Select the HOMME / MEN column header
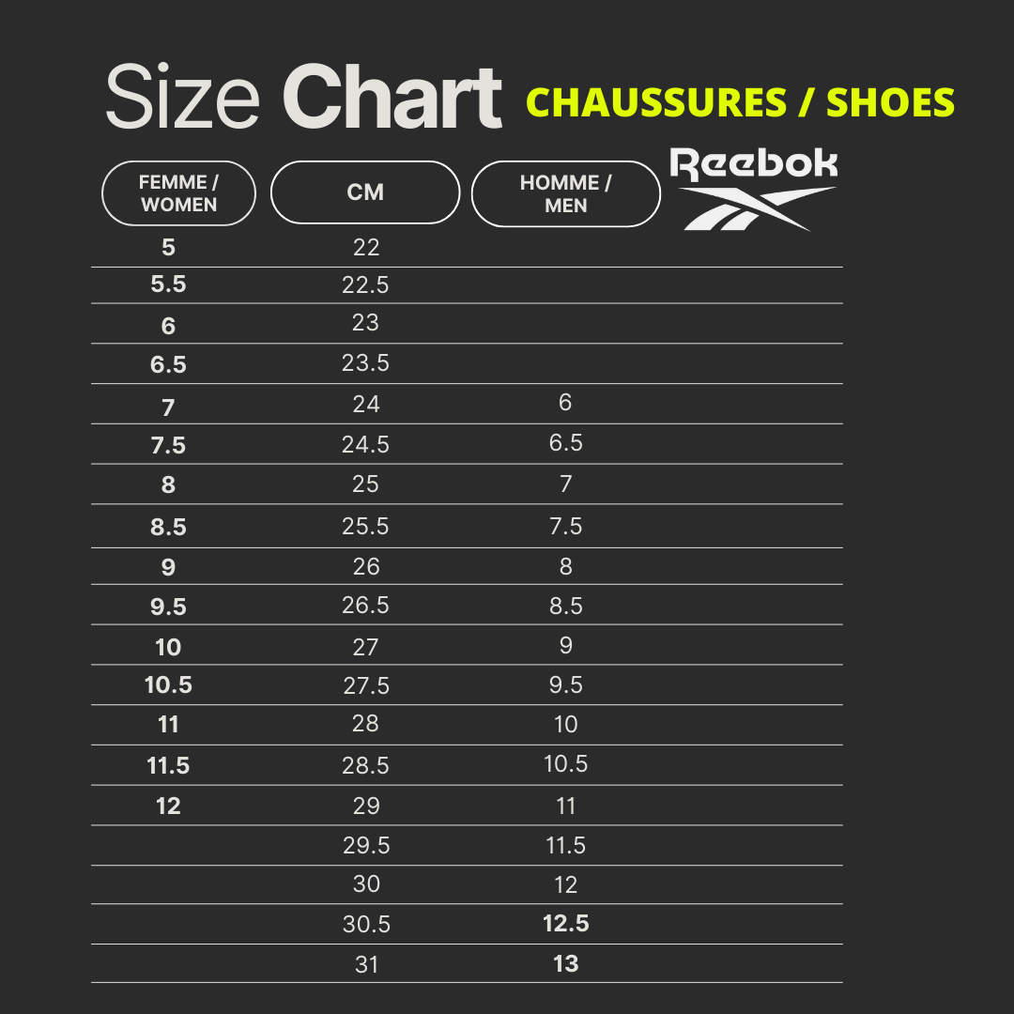1014x1014 pixels. [x=565, y=193]
